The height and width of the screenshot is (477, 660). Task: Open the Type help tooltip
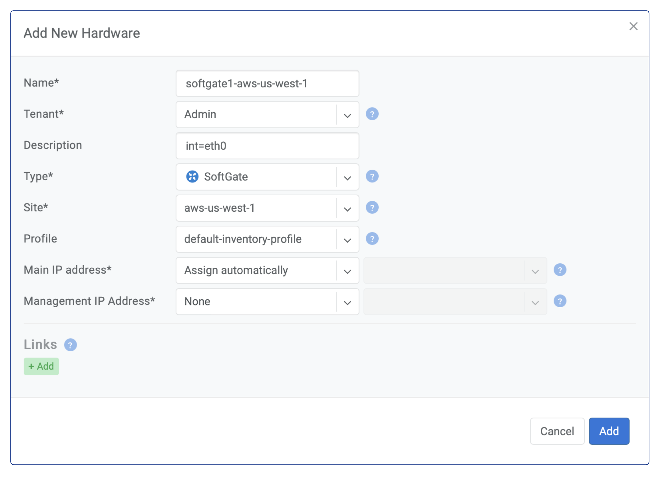(x=373, y=176)
